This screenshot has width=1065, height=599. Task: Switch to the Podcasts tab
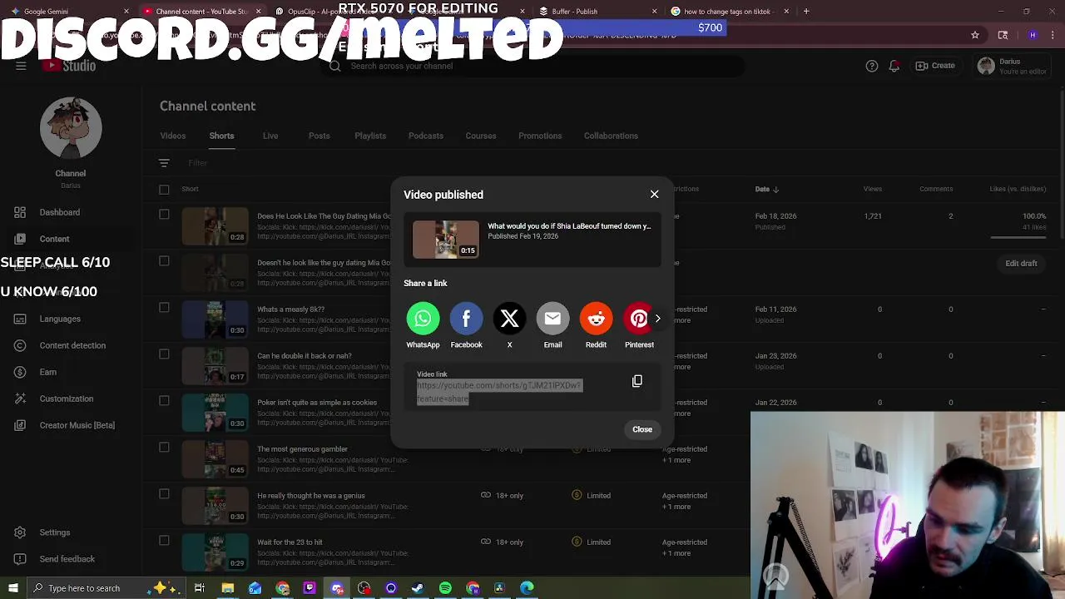coord(426,136)
